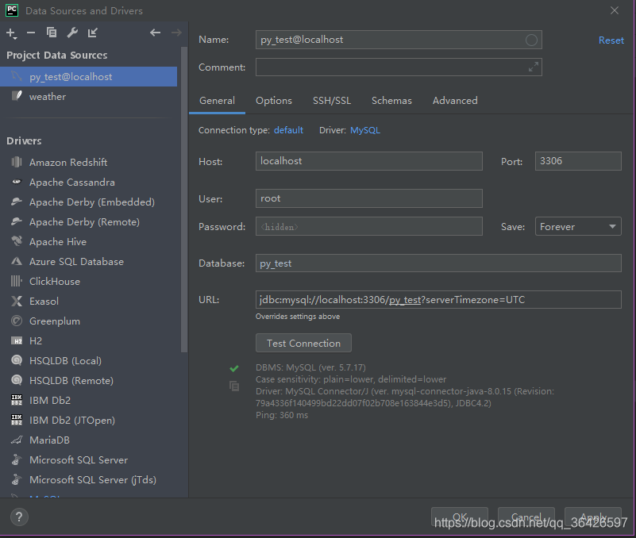Screen dimensions: 636x538
Task: Choose the Apache Cassandra driver
Action: [x=88, y=182]
